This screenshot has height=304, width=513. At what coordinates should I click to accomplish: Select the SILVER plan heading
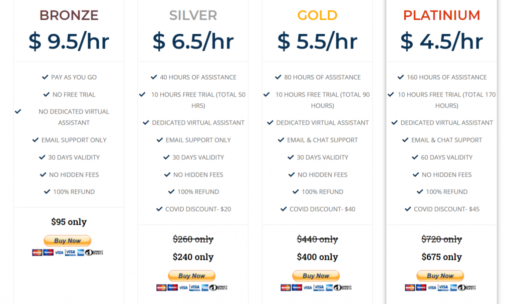[193, 15]
